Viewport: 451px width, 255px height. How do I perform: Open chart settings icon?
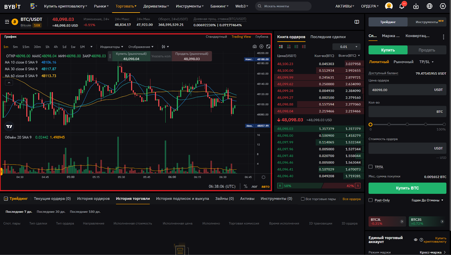(261, 47)
